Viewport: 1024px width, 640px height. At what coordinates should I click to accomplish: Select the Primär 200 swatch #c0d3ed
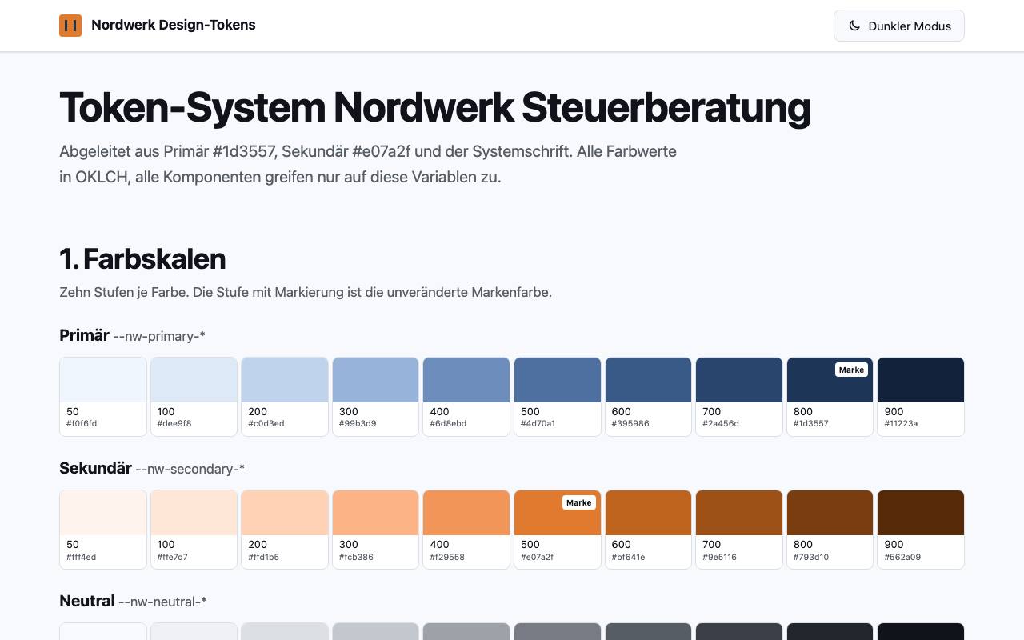coord(285,397)
